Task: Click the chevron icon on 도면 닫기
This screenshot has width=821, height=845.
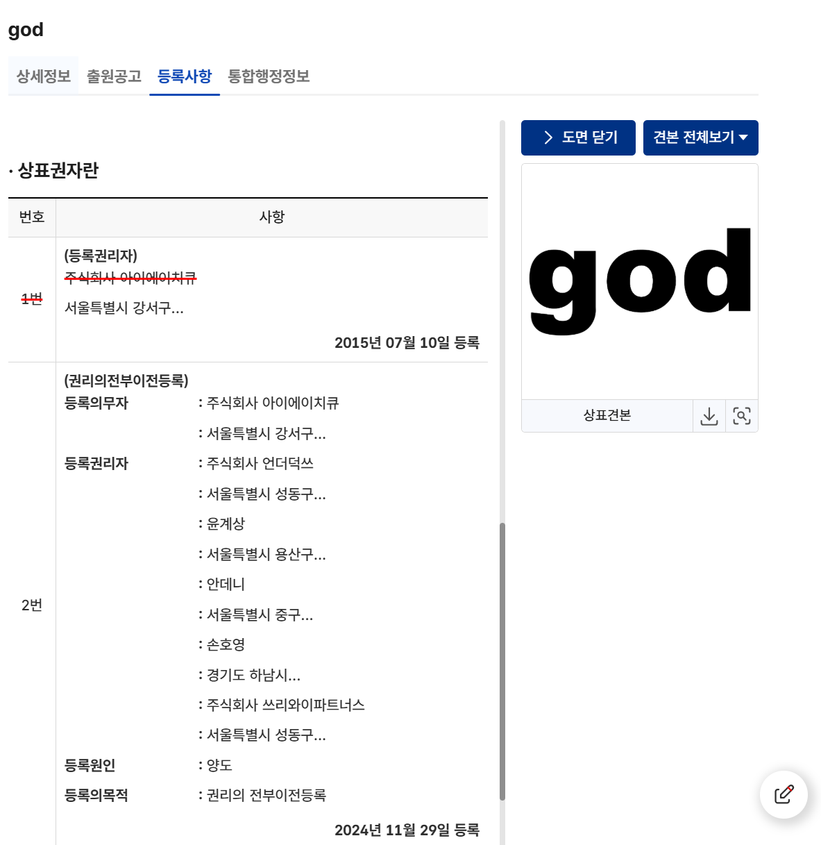Action: point(548,137)
